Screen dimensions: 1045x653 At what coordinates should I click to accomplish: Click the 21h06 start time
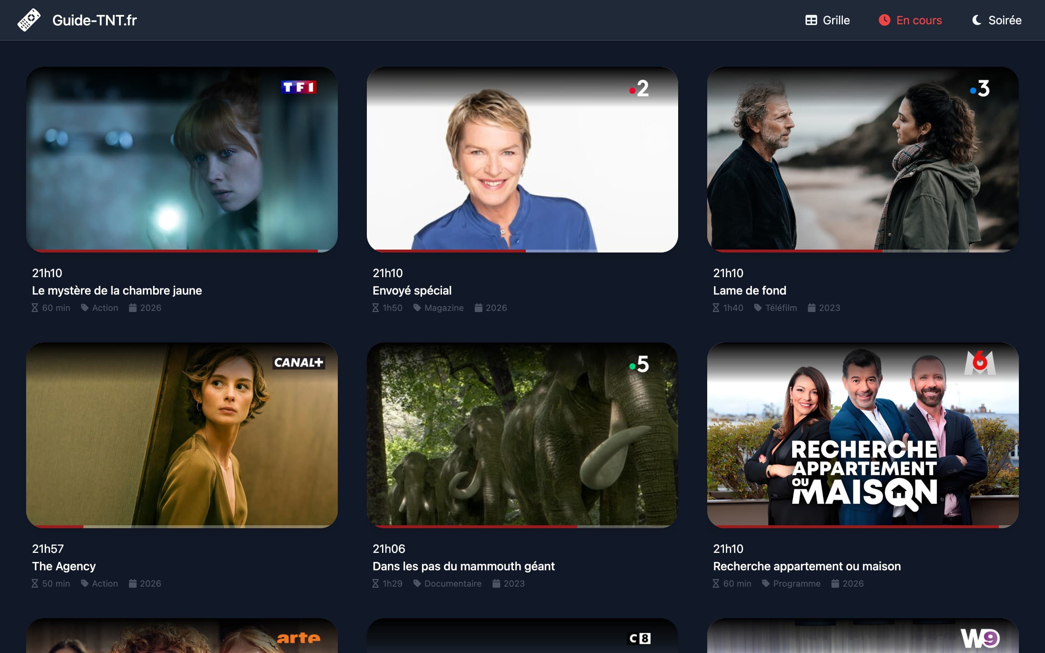[x=389, y=549]
